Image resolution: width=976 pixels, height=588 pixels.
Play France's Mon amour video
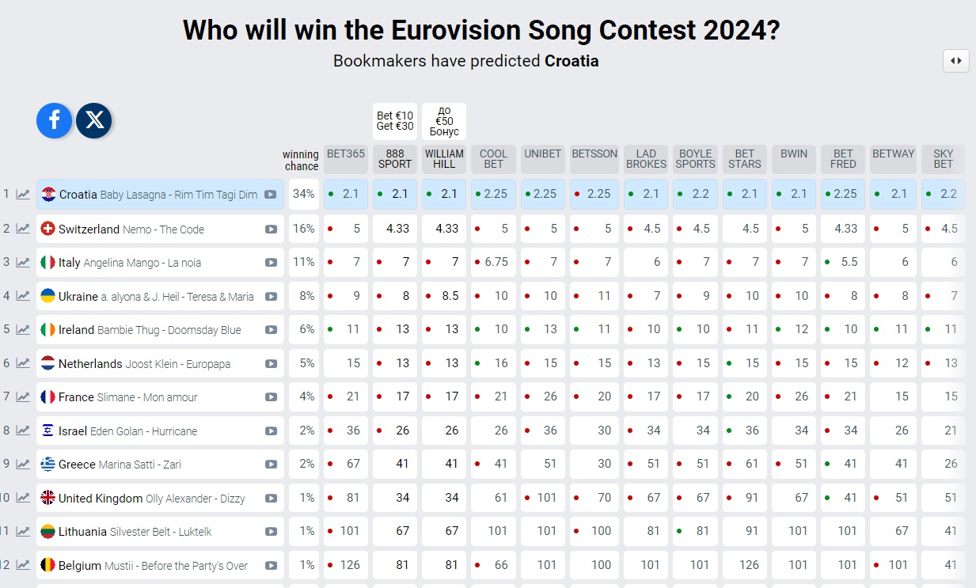pyautogui.click(x=272, y=396)
